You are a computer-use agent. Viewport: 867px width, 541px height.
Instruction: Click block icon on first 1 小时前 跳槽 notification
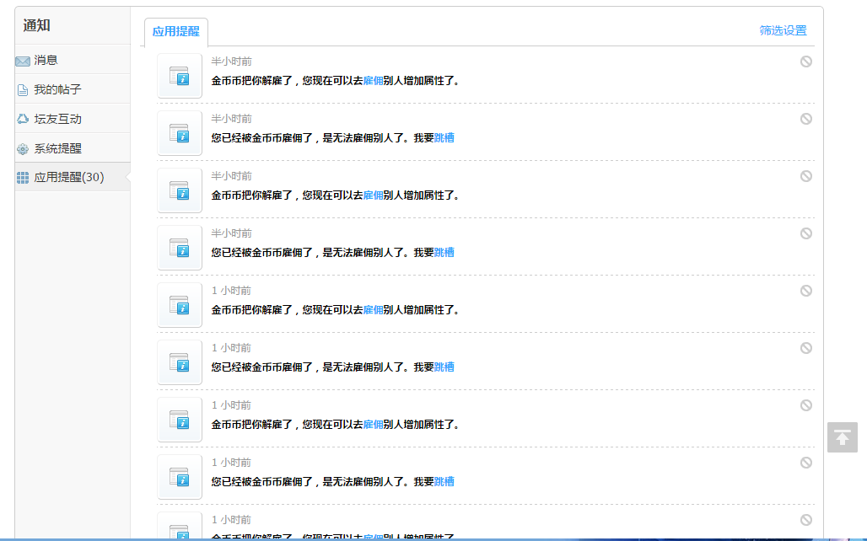tap(806, 348)
